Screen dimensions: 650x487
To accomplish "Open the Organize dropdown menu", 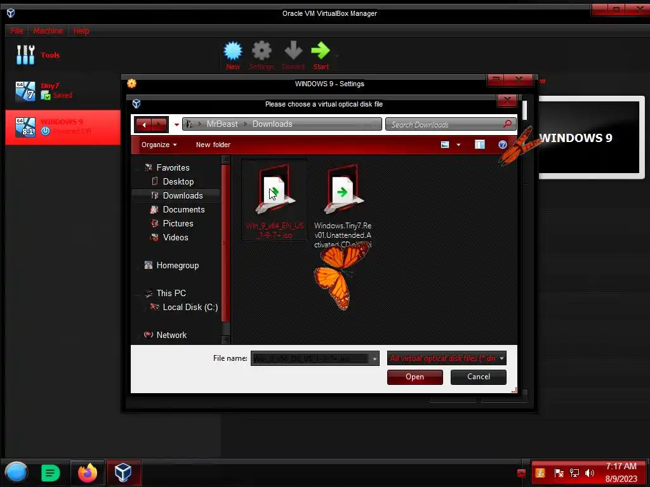I will point(159,145).
